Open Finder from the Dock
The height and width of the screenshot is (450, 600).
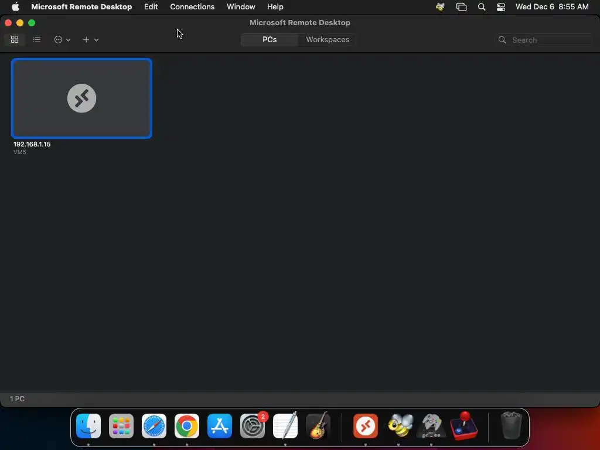[x=88, y=426]
